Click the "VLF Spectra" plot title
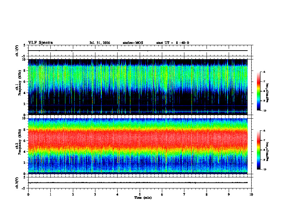The width and height of the screenshot is (283, 218). pyautogui.click(x=40, y=43)
